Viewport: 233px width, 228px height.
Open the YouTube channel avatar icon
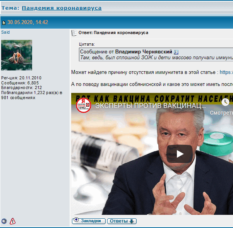click(83, 105)
